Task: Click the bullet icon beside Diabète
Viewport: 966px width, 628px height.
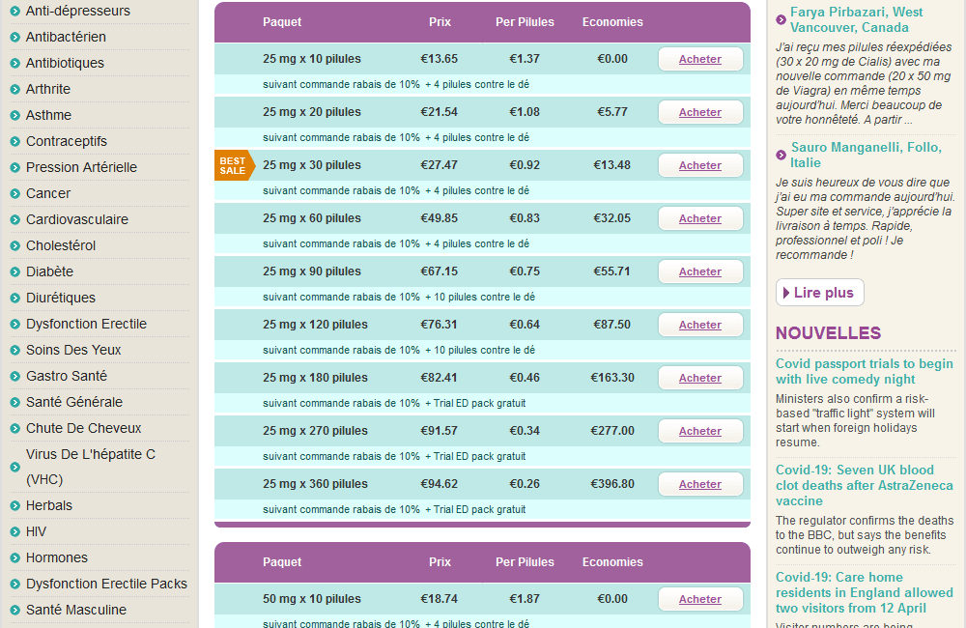Action: pyautogui.click(x=15, y=271)
